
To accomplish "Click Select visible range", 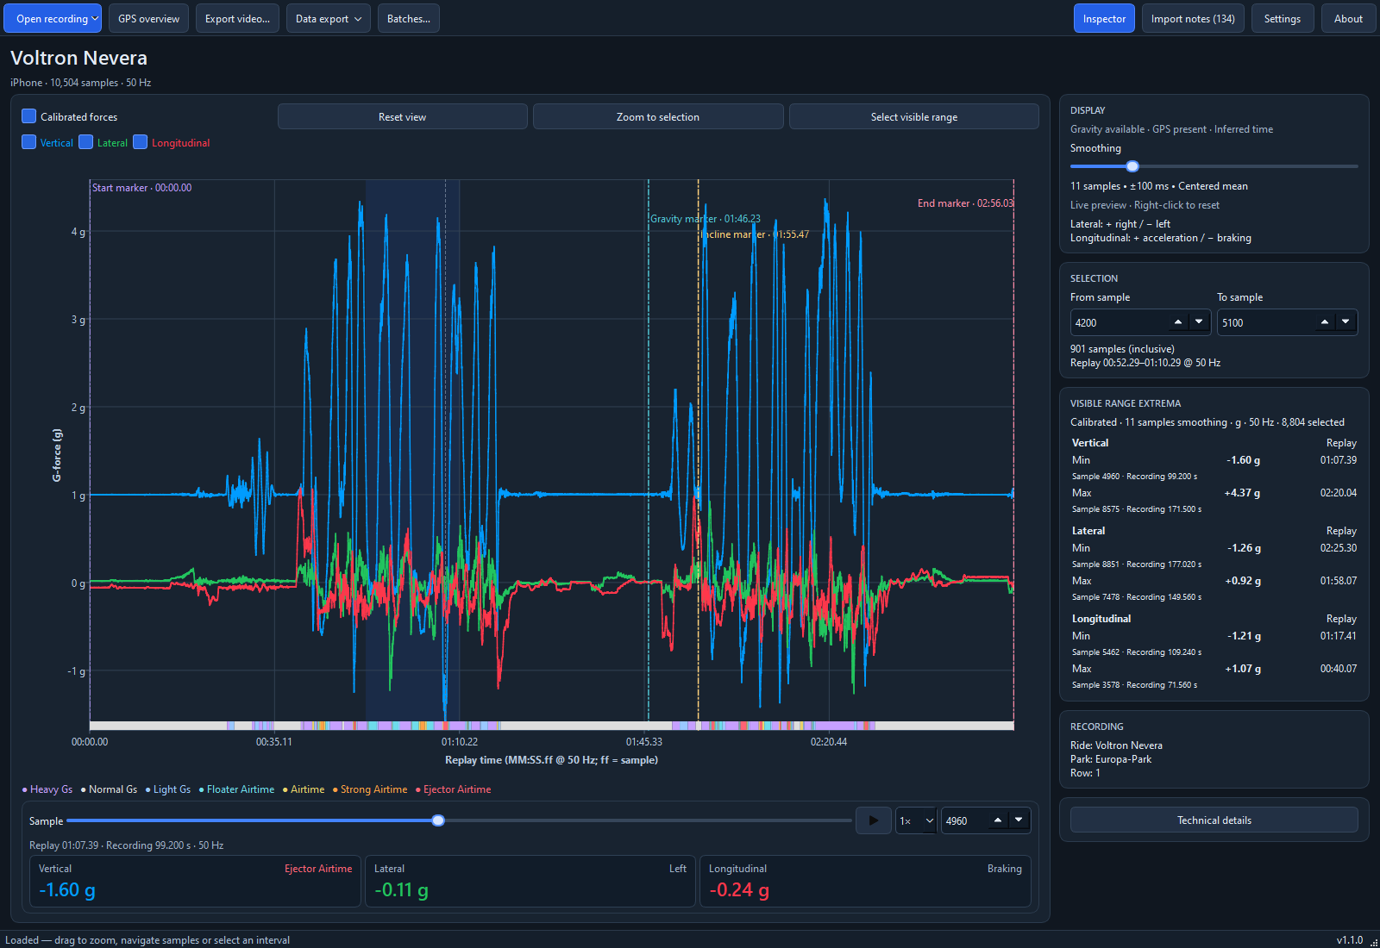I will tap(914, 116).
